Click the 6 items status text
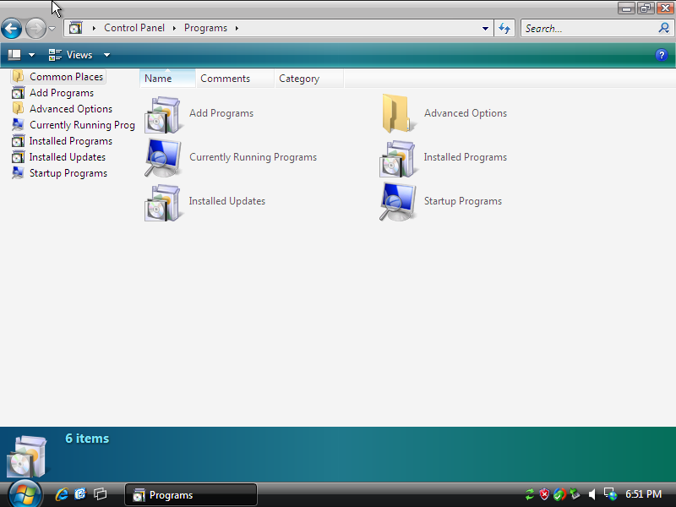This screenshot has width=676, height=507. (x=87, y=439)
